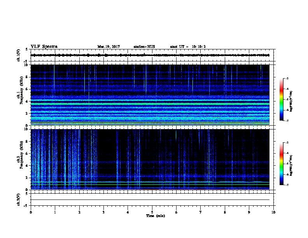Click the "start UT = 10:10:2" header text
Viewport: 308px width, 238px height.
point(188,47)
